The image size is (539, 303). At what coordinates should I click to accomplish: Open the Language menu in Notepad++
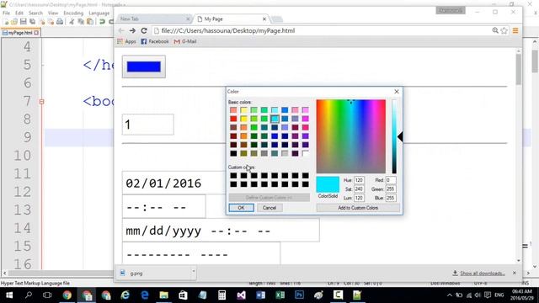point(99,13)
